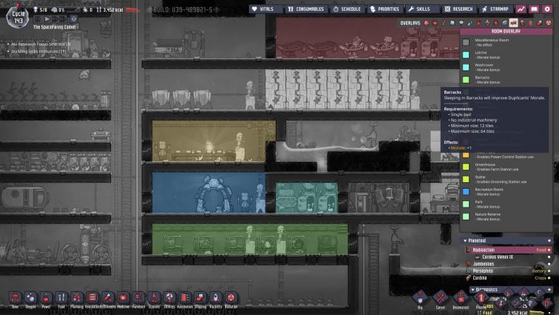
Task: Open the Ventilation build category
Action: [x=92, y=298]
